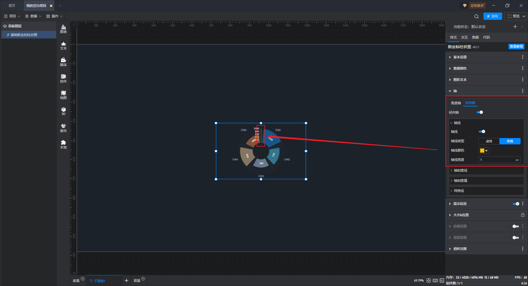Switch to the 数据 properties tab

point(475,37)
